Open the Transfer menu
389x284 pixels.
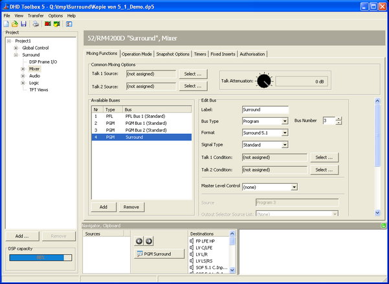pyautogui.click(x=36, y=15)
